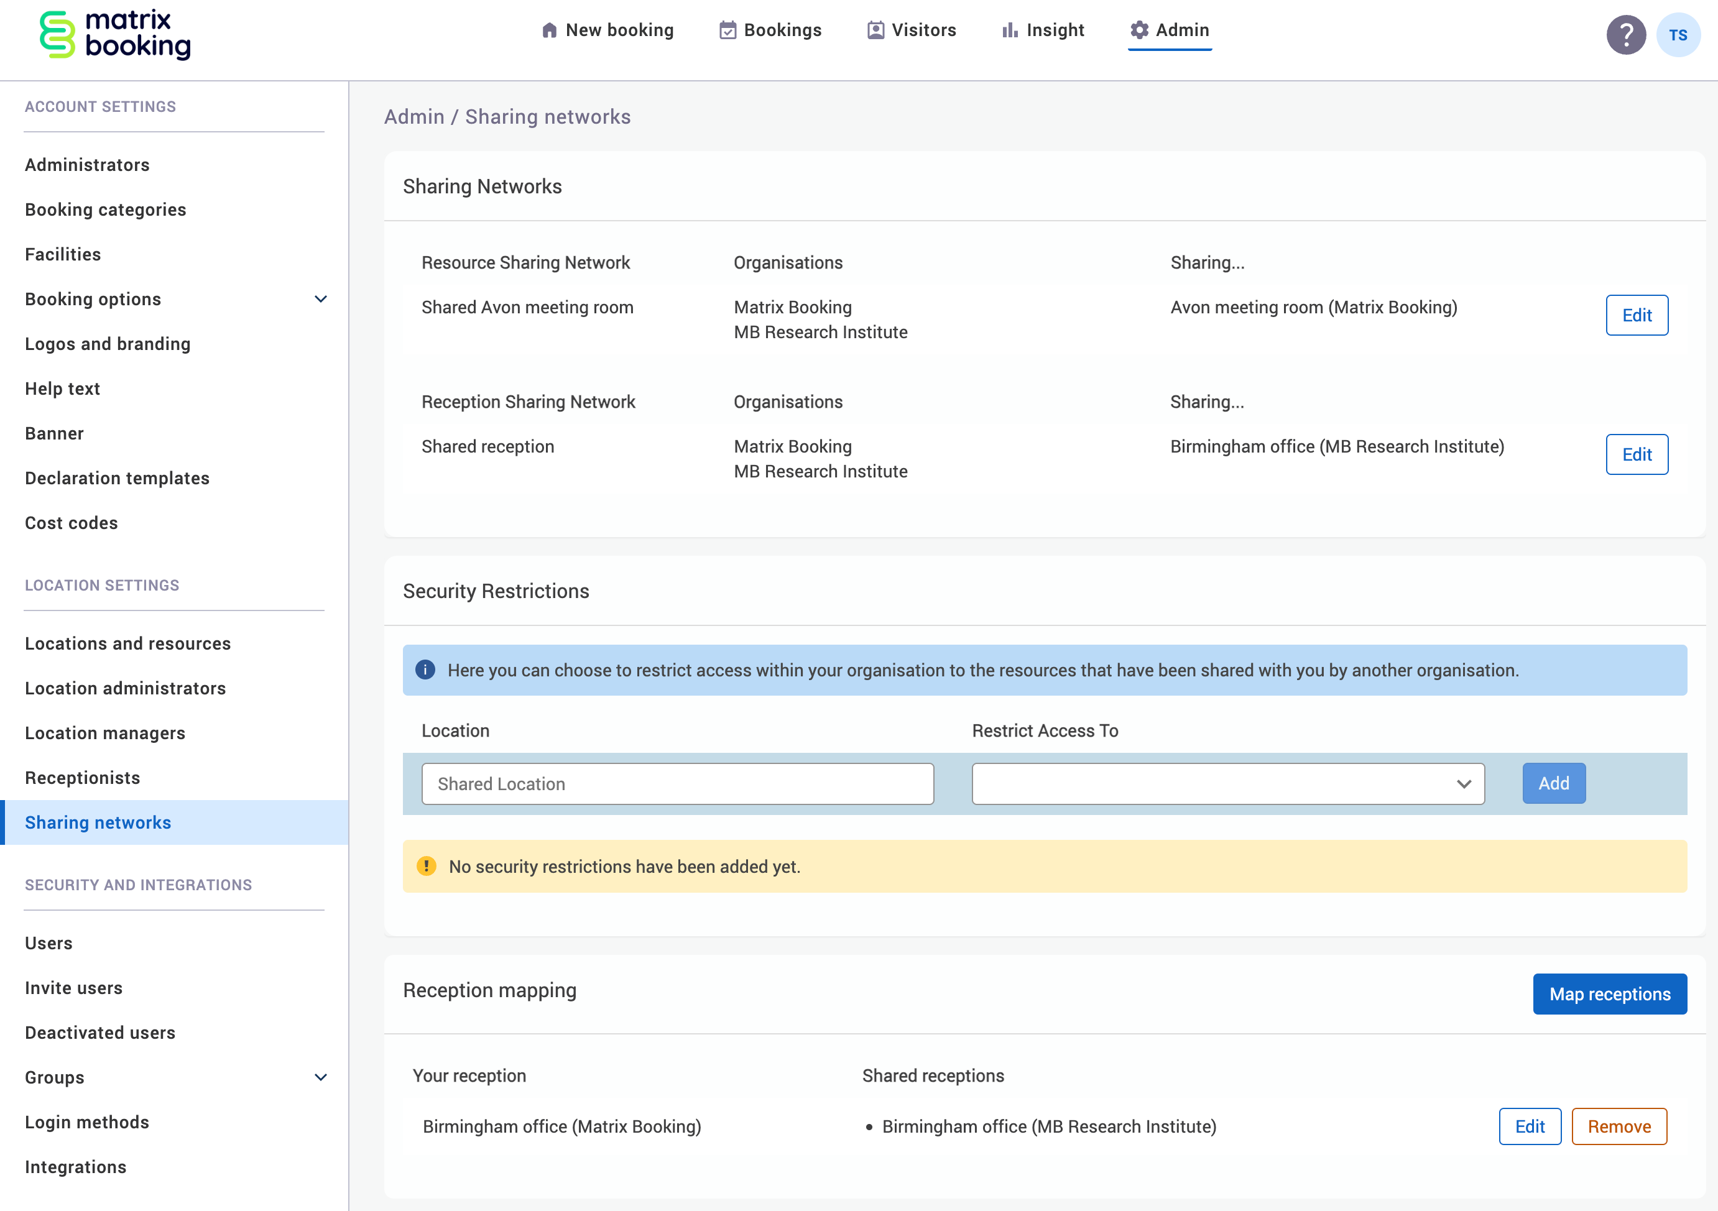The width and height of the screenshot is (1718, 1211).
Task: Open Insight using the bar chart icon
Action: click(1010, 30)
